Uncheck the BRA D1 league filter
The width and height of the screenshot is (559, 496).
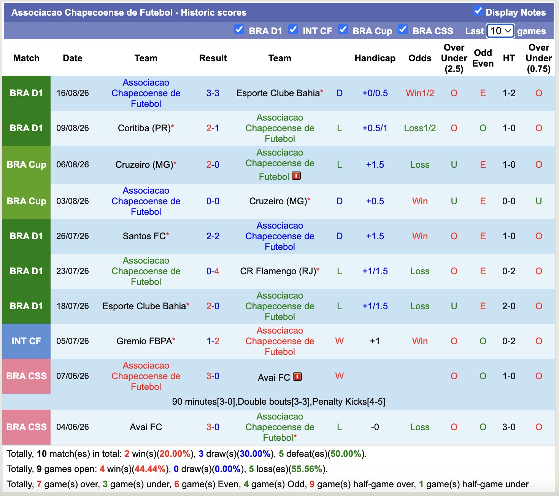239,29
